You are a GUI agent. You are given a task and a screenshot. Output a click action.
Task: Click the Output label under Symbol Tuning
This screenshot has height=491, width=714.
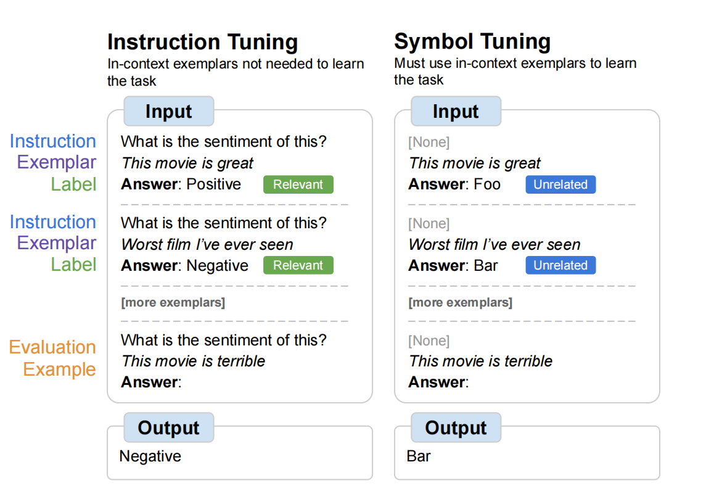point(456,427)
